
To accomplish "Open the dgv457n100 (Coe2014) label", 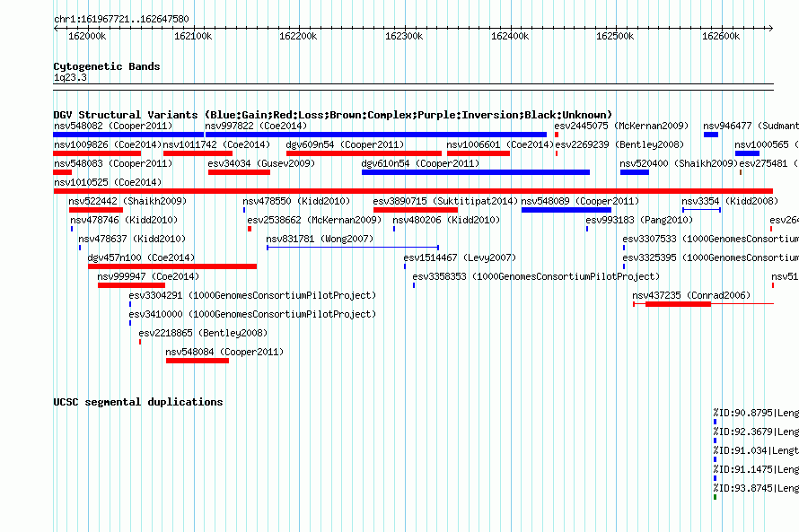I will [141, 257].
